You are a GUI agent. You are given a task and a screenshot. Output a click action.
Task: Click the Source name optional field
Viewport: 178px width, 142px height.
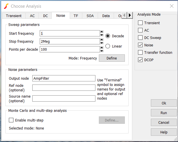pyautogui.click(x=64, y=98)
